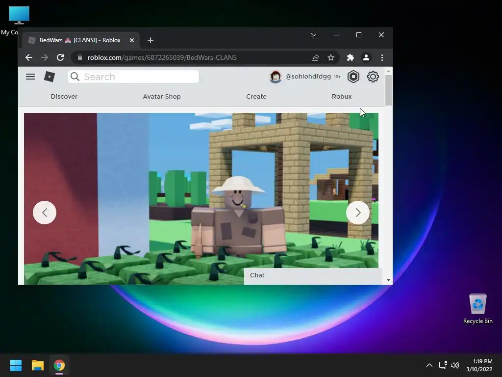Click the Chrome taskbar icon
This screenshot has width=502, height=377.
point(59,365)
